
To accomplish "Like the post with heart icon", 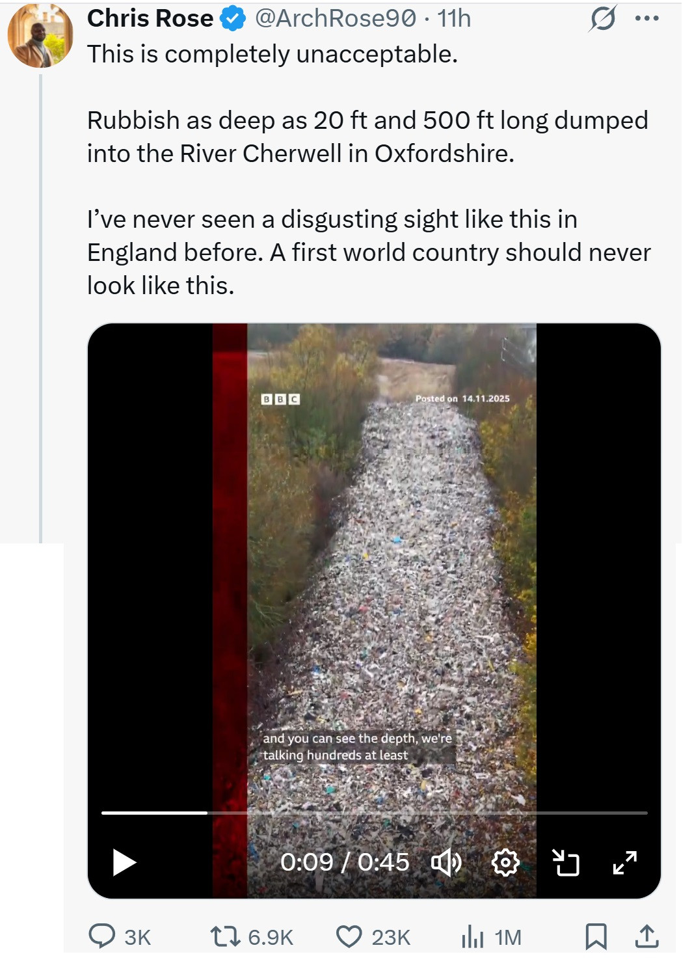I will coord(349,936).
